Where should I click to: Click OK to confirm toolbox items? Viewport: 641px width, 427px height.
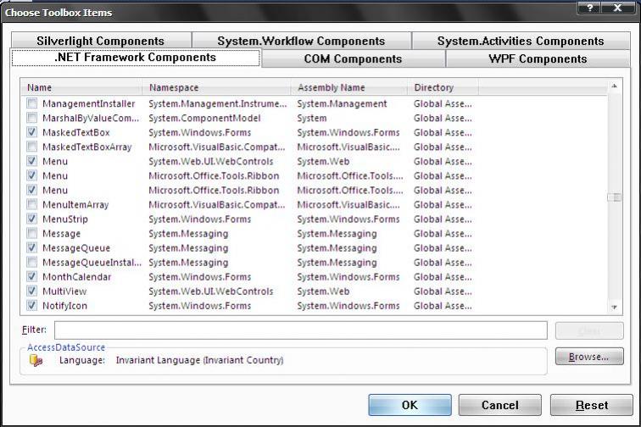[410, 405]
